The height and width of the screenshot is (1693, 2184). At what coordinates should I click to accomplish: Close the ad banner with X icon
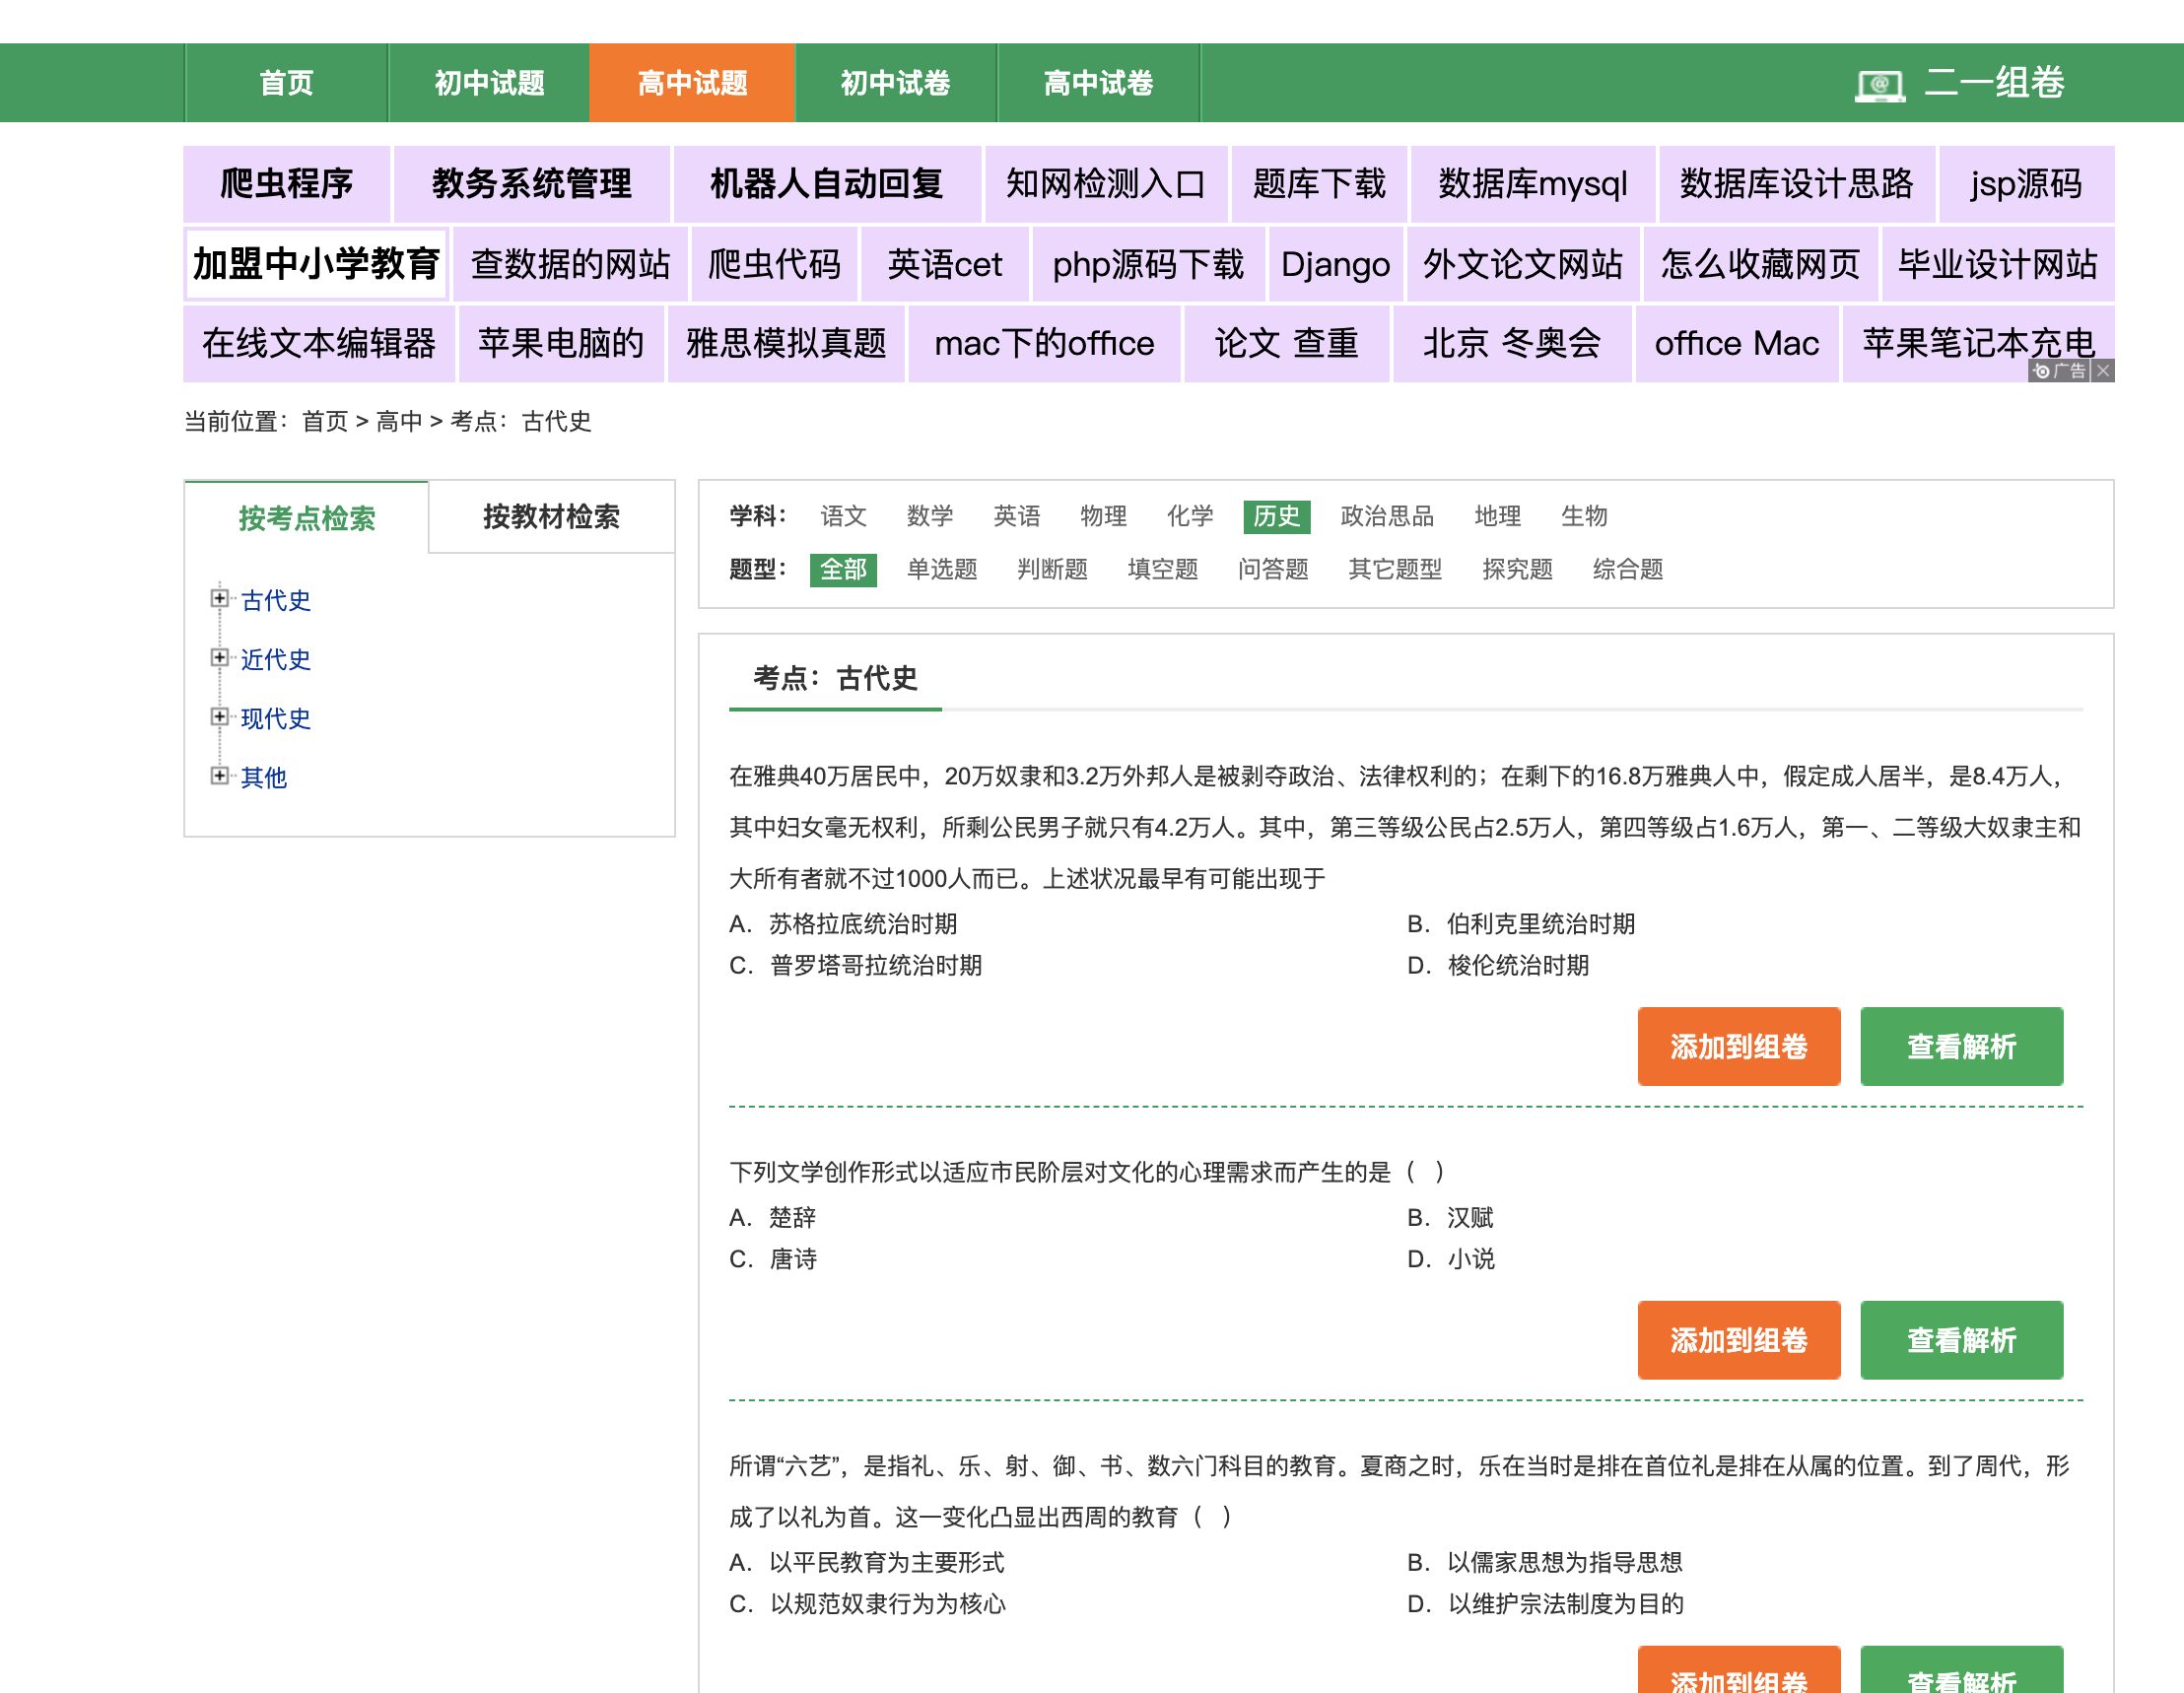[2103, 371]
